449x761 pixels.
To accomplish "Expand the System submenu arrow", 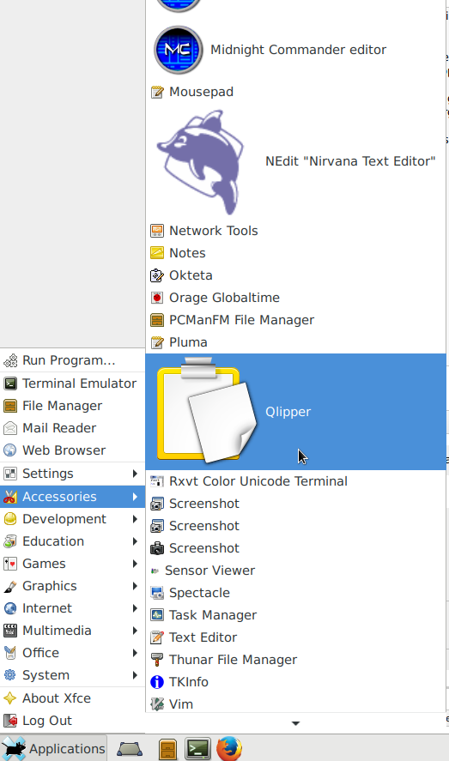I will click(135, 675).
